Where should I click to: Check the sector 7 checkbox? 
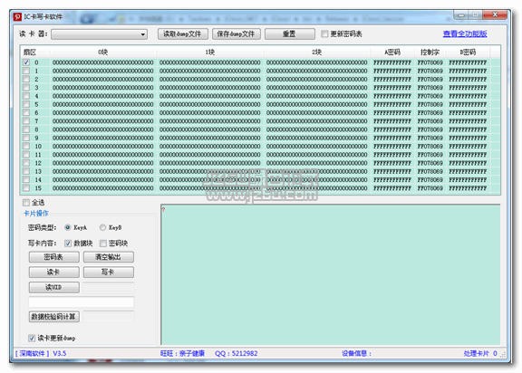tap(26, 120)
